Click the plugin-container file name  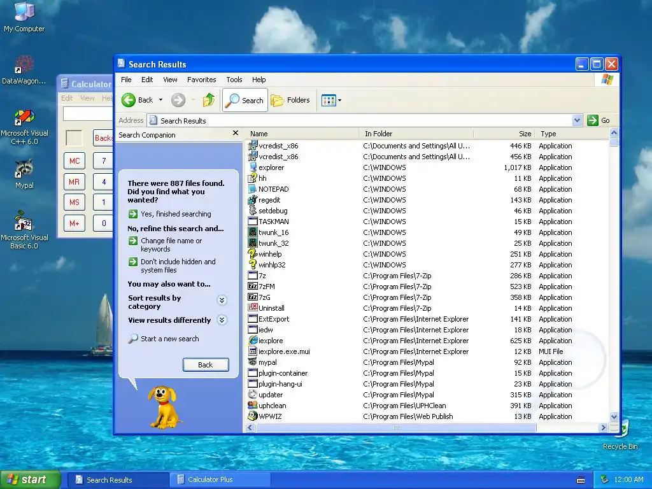coord(283,373)
